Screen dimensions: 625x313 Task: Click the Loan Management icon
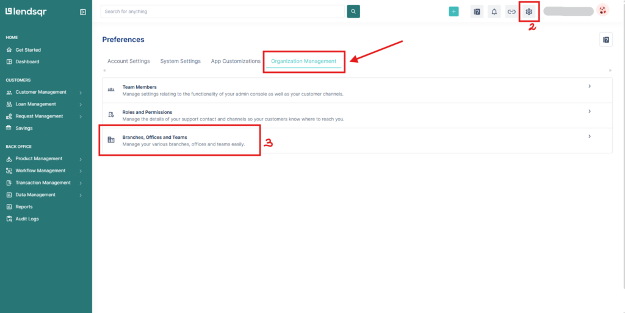tap(9, 104)
